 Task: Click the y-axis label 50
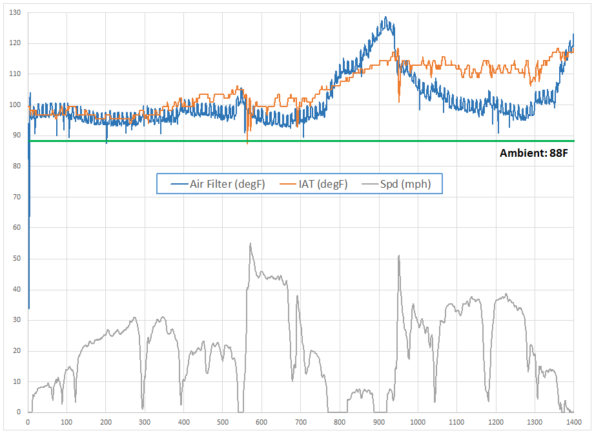click(x=15, y=259)
